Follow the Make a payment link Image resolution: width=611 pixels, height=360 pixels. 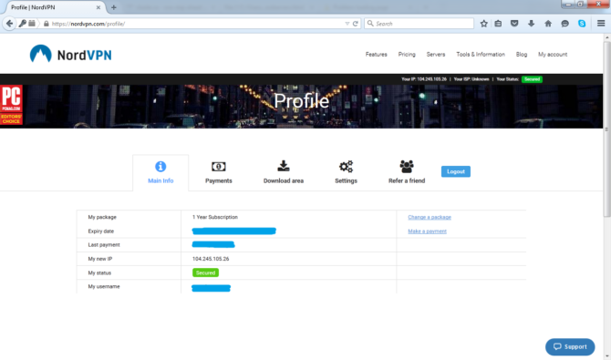[x=427, y=231]
